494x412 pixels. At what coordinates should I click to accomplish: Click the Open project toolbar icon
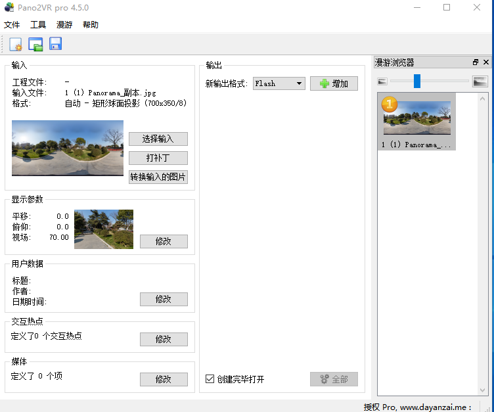[x=35, y=45]
